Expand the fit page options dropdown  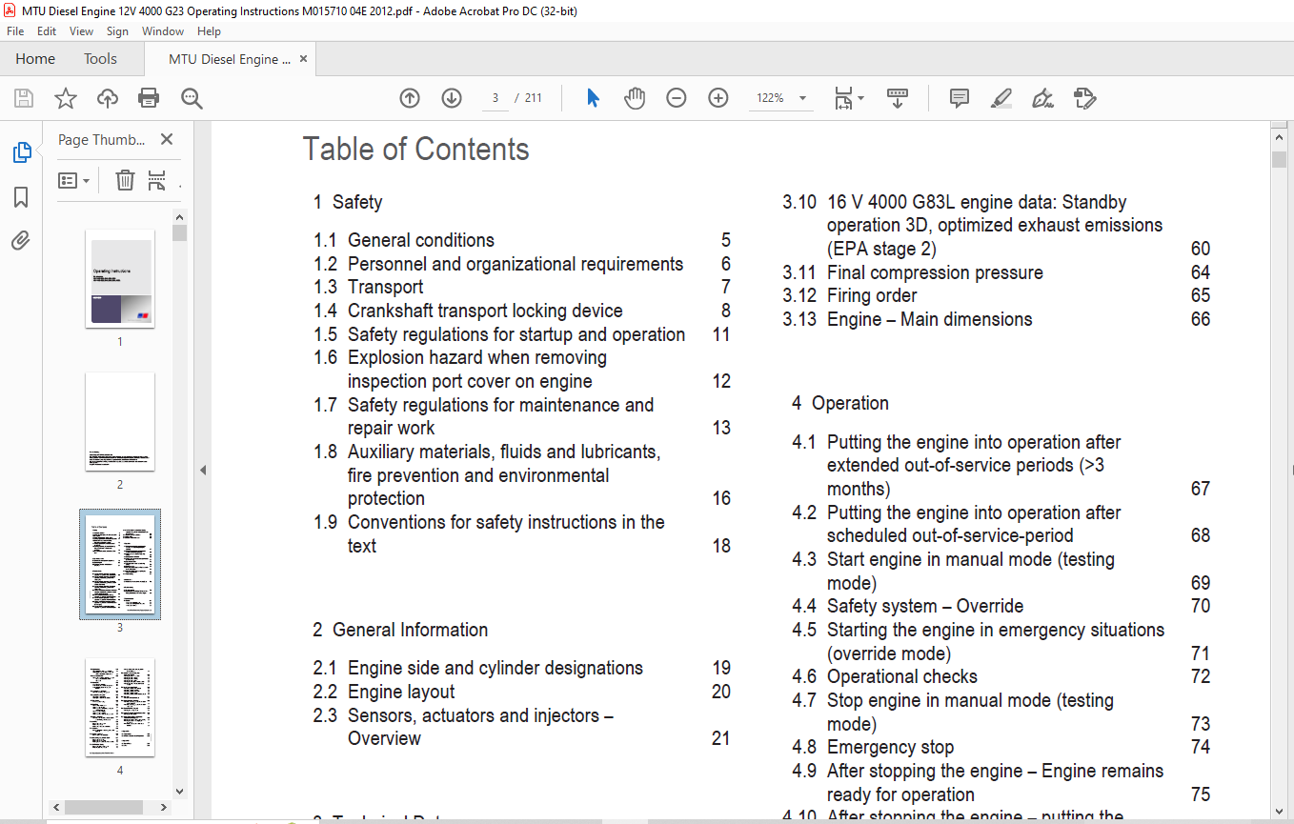(x=848, y=98)
